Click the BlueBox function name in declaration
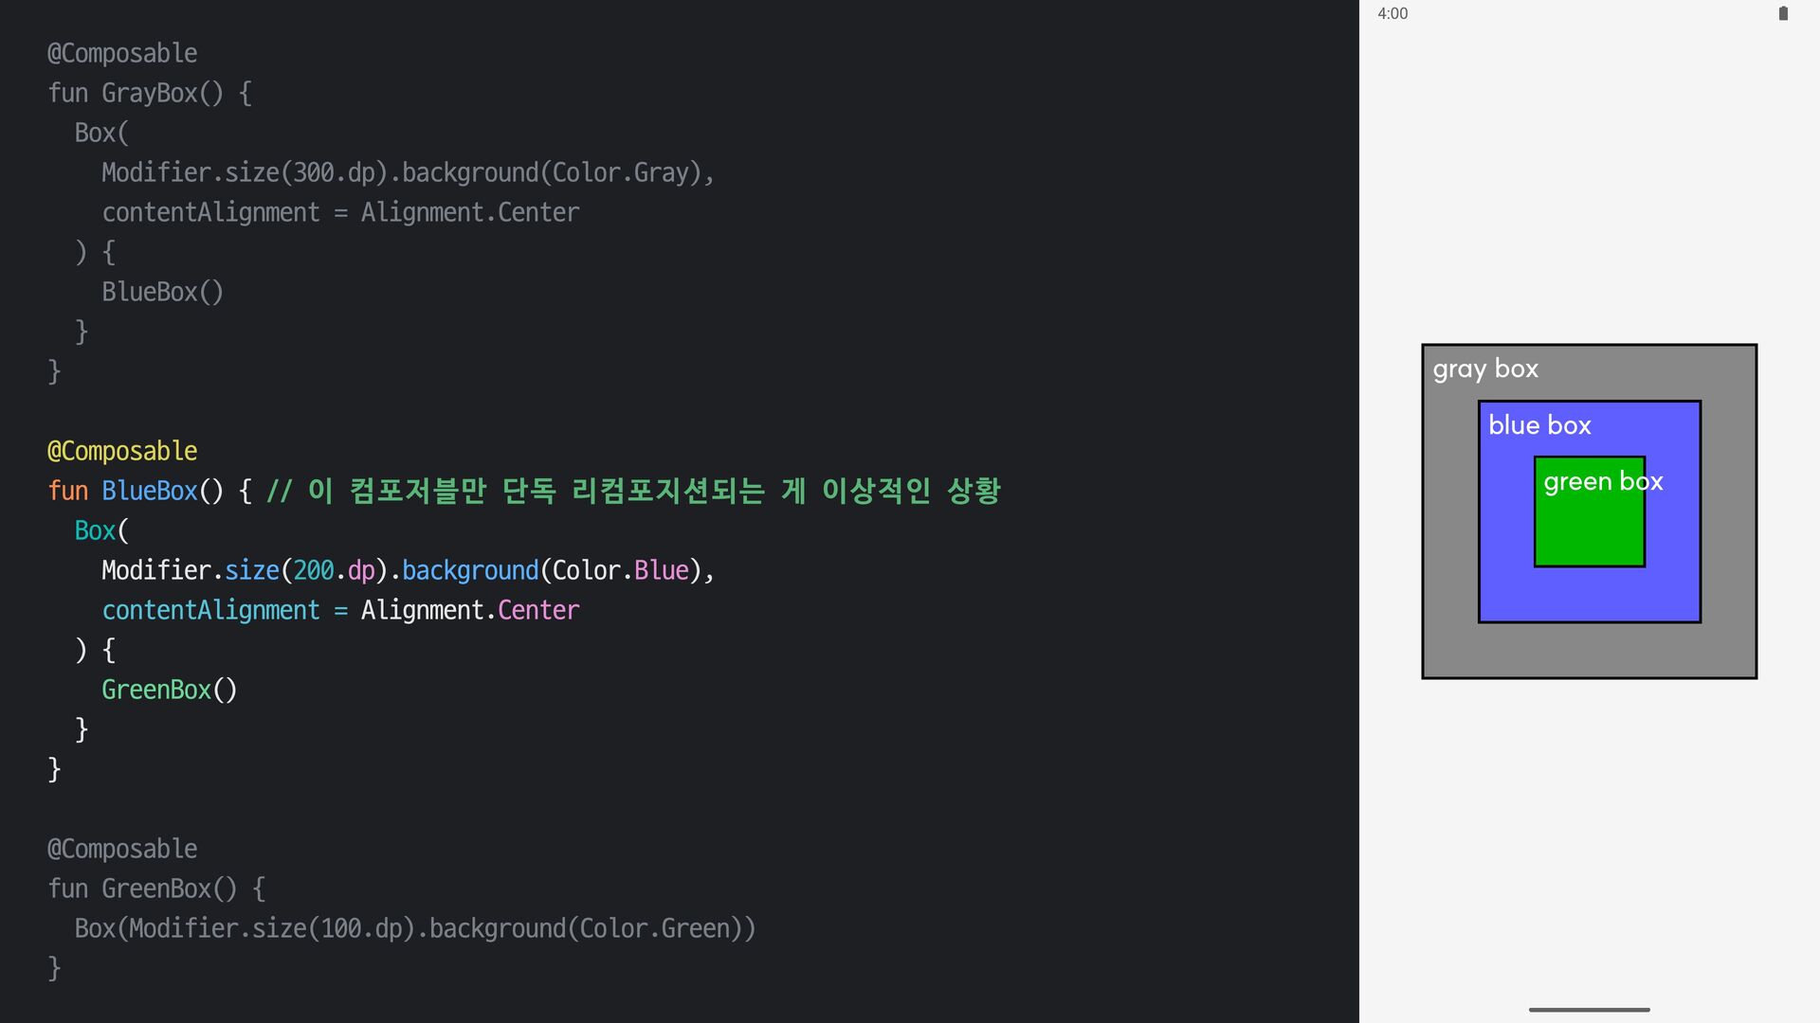The image size is (1820, 1023). tap(149, 491)
